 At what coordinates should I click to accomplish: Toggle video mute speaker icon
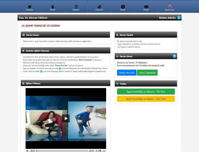(x=97, y=151)
